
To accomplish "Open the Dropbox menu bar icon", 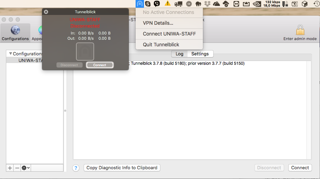I will (207, 4).
